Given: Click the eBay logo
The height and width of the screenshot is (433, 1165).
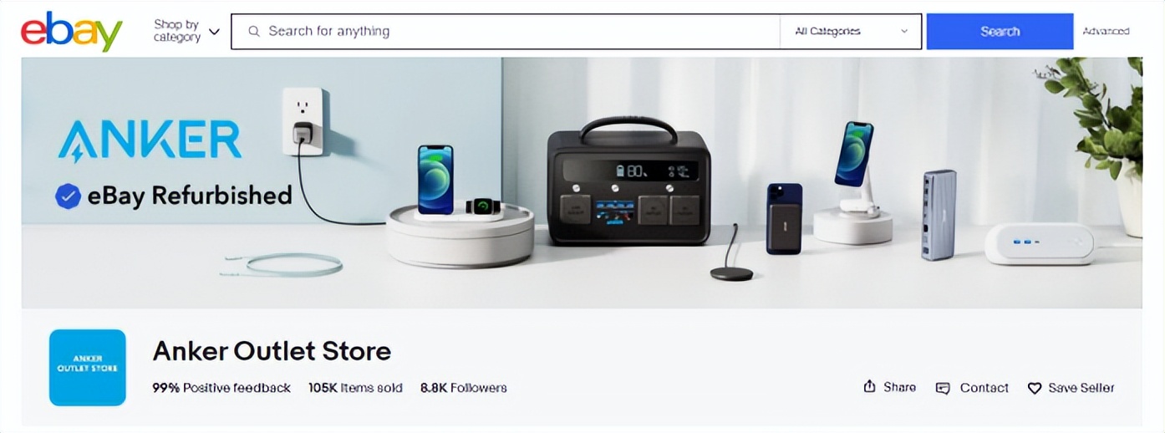Looking at the screenshot, I should coord(72,31).
